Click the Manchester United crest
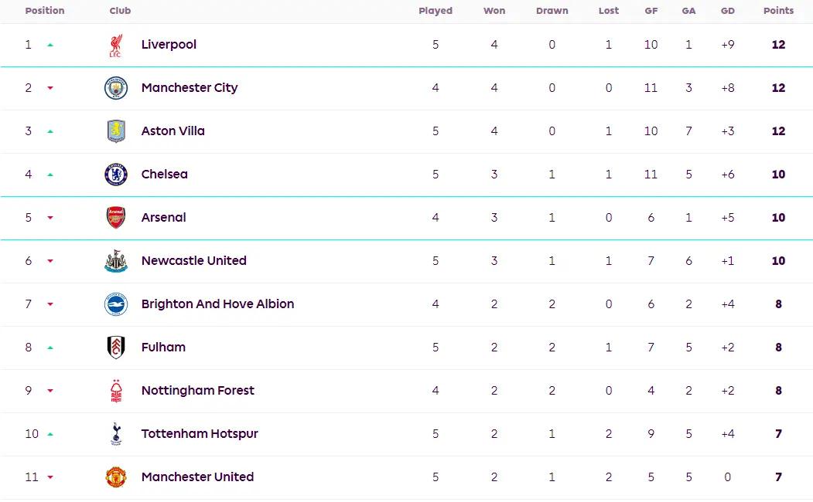The image size is (813, 502). [x=115, y=477]
